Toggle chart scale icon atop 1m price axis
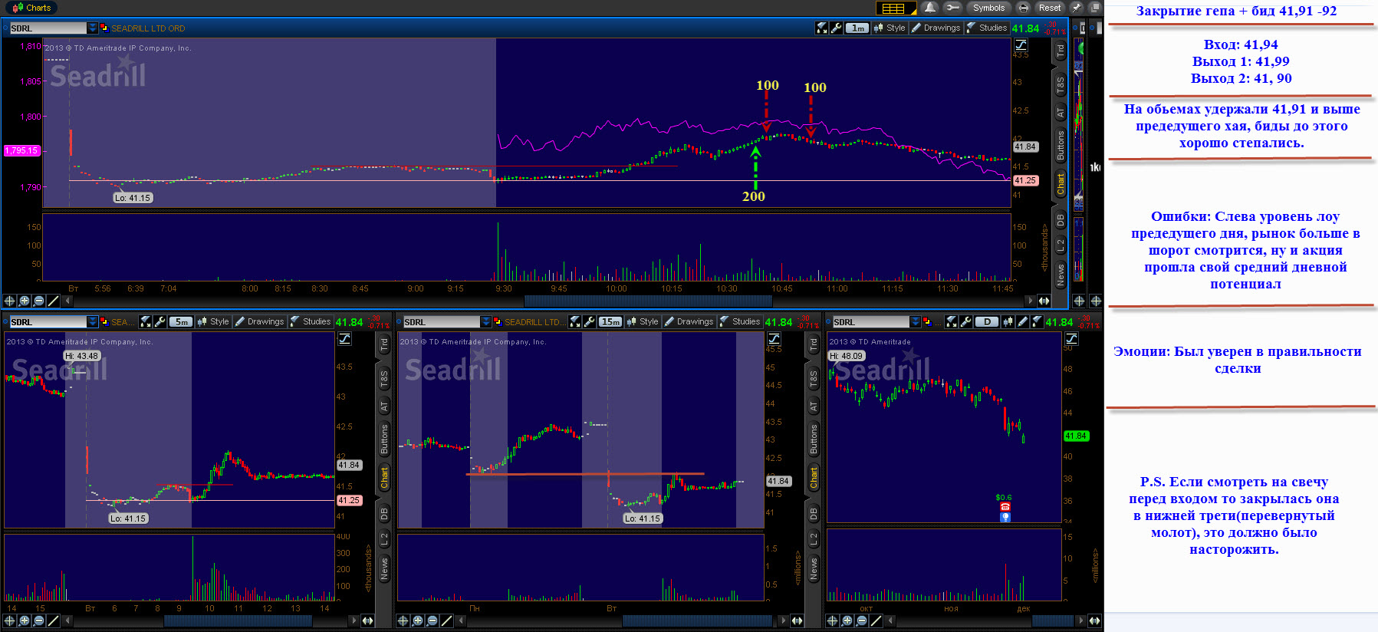The height and width of the screenshot is (632, 1378). 1021,45
